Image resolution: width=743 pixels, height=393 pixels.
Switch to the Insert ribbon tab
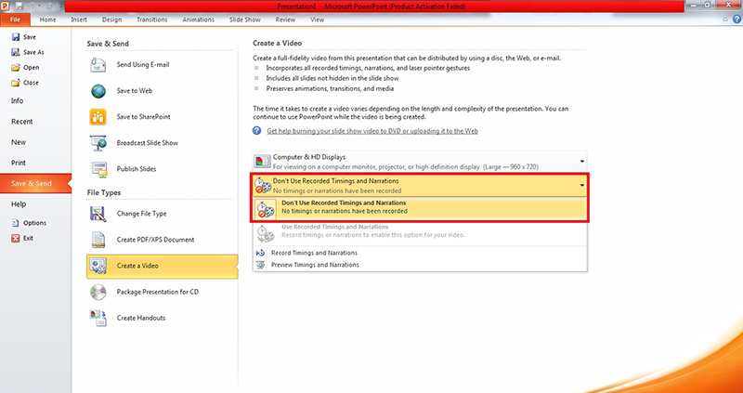(79, 20)
